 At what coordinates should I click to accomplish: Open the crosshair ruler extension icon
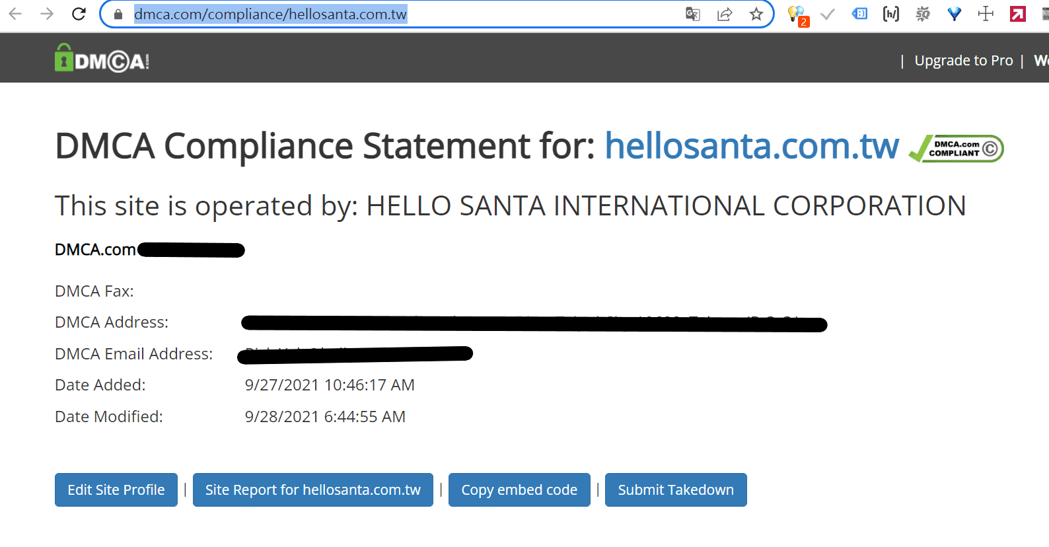(986, 14)
